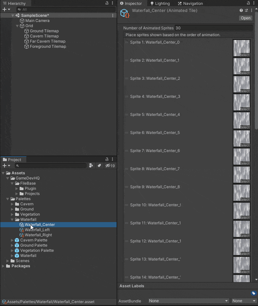The image size is (258, 306).
Task: Lock the Hierarchy panel
Action: [107, 3]
